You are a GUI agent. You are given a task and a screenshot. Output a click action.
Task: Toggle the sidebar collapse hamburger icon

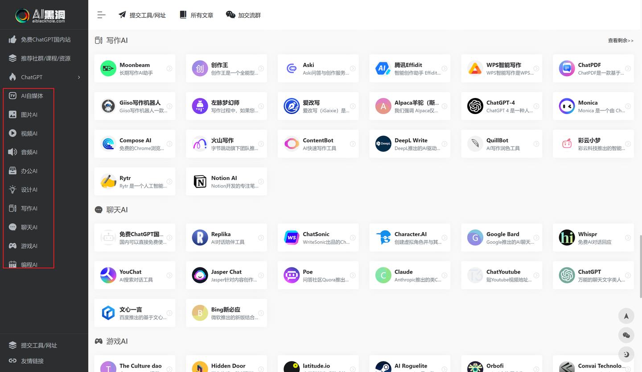(101, 15)
